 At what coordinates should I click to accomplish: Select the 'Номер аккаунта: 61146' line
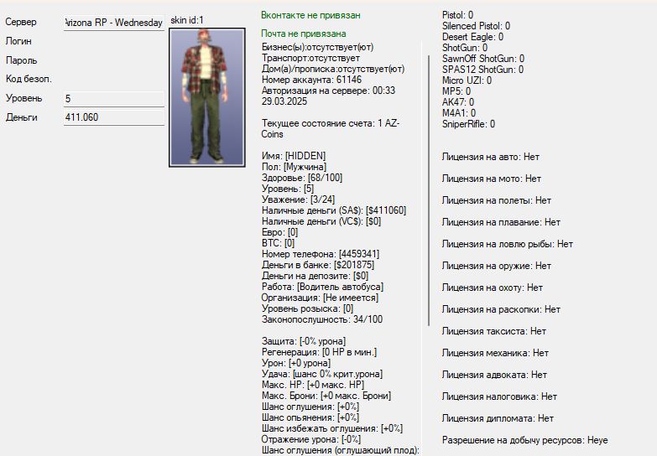[311, 80]
